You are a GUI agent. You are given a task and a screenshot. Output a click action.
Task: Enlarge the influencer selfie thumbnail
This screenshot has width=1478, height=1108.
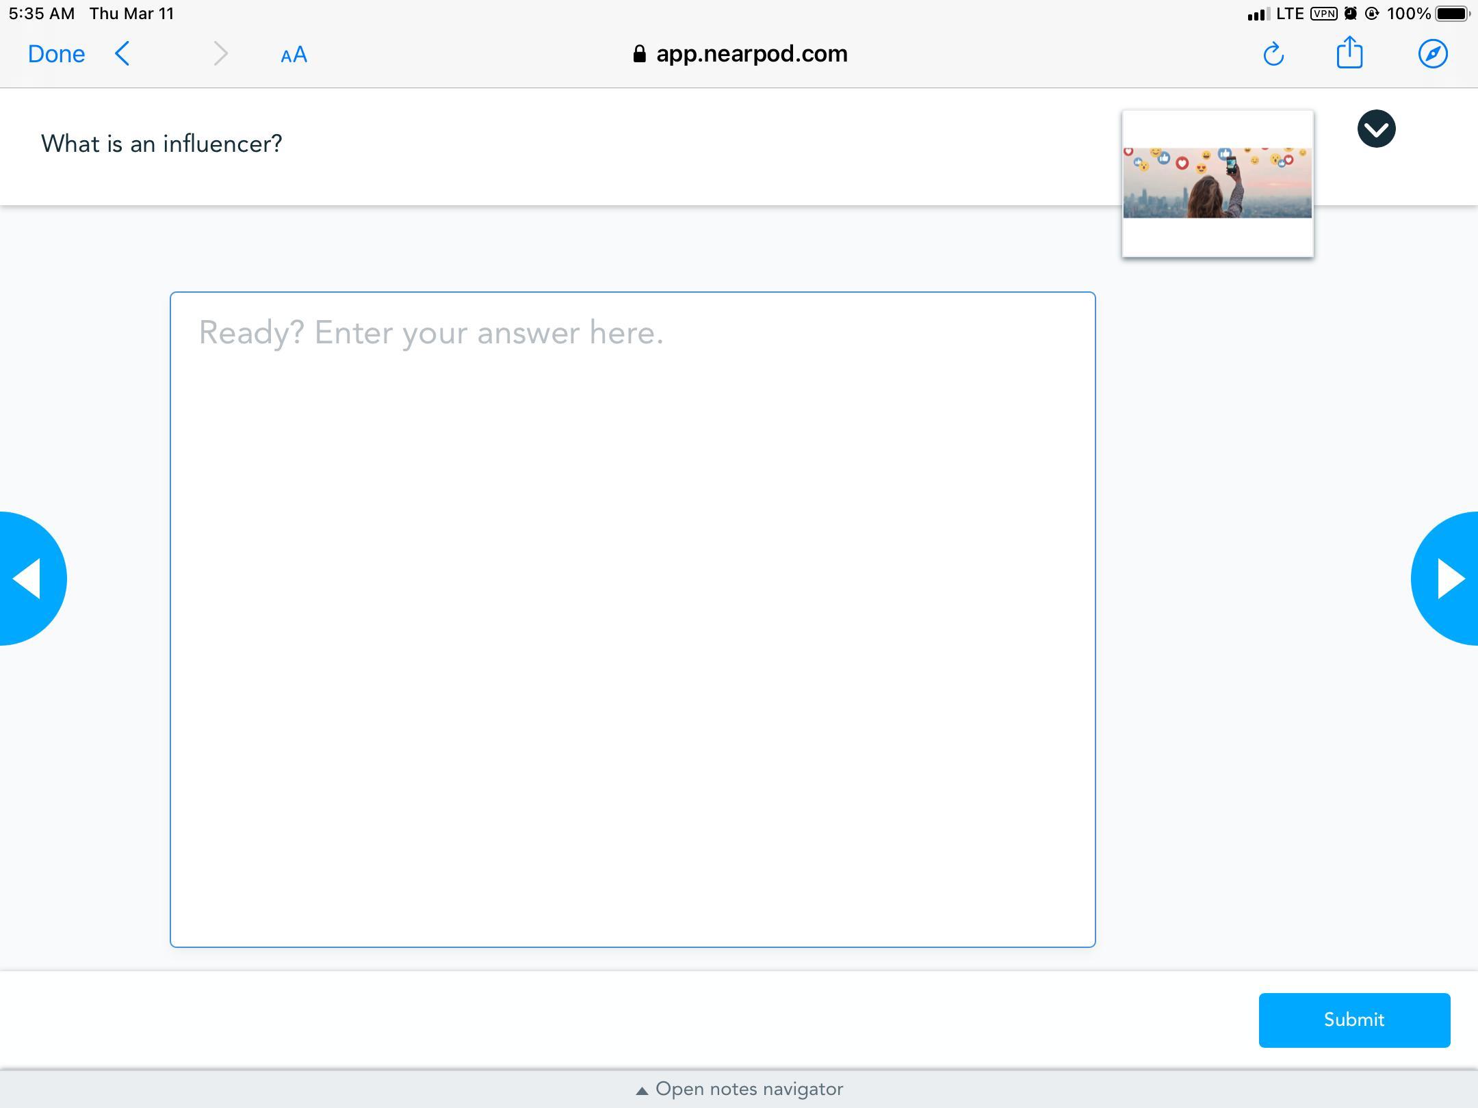[x=1217, y=183]
